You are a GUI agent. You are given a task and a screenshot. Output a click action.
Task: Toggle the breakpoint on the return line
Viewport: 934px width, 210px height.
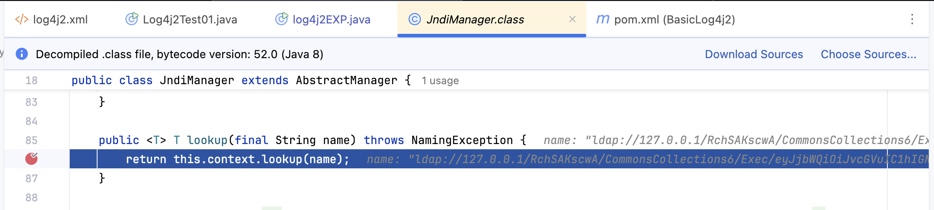(31, 159)
